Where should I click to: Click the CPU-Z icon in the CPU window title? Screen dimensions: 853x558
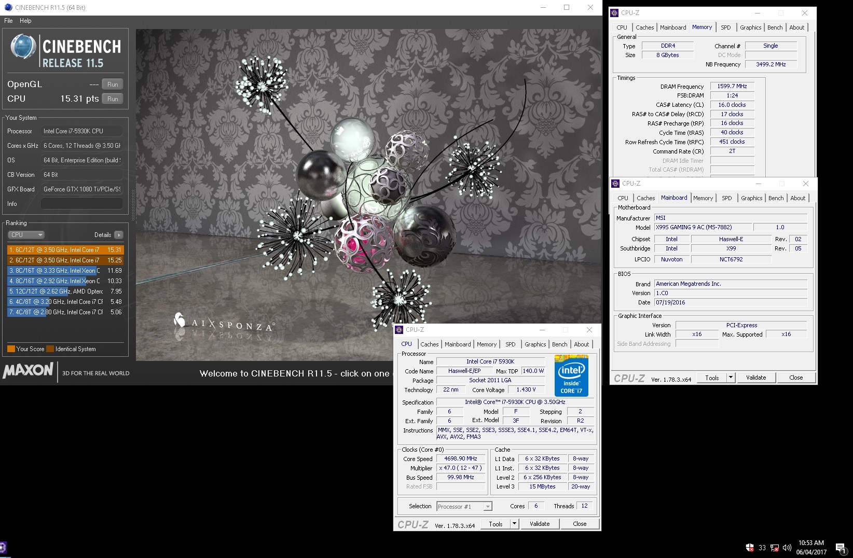click(399, 330)
